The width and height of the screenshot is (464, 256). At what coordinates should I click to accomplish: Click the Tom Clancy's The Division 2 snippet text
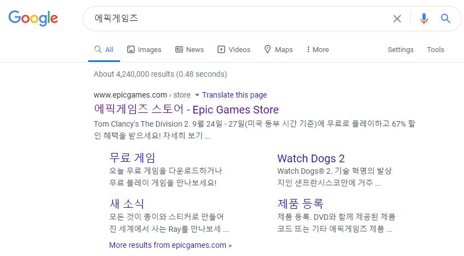click(255, 129)
